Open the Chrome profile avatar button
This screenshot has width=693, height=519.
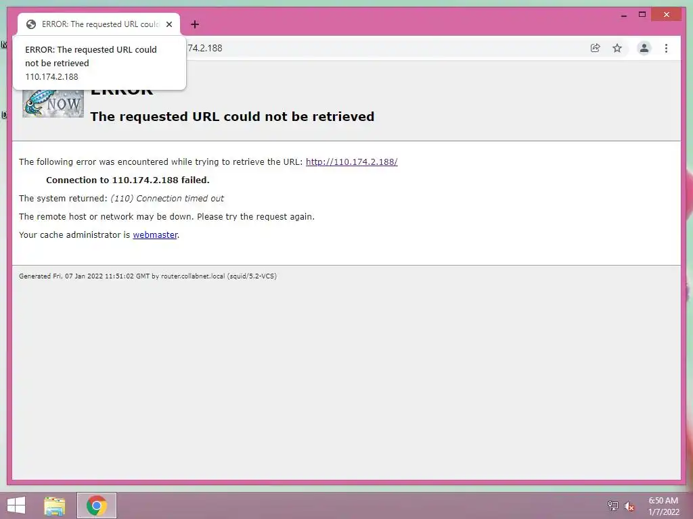[644, 48]
